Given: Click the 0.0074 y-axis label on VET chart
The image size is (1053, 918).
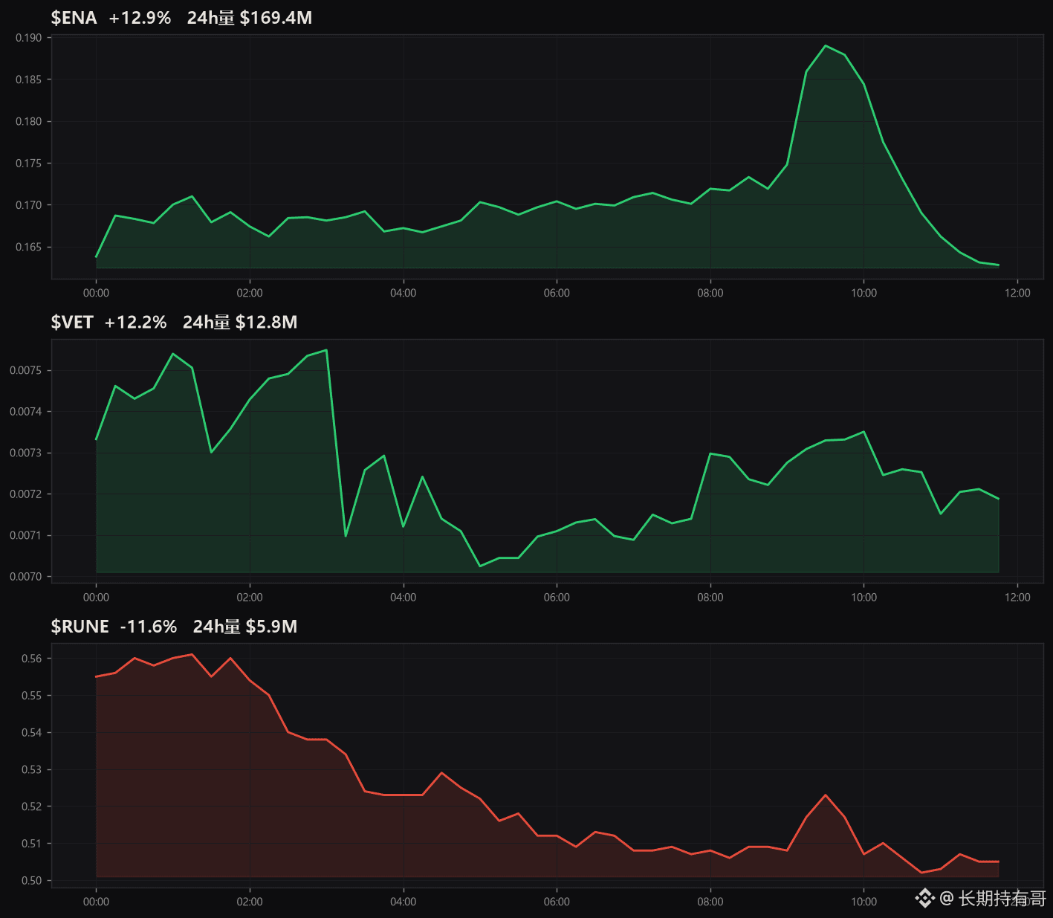Looking at the screenshot, I should (x=25, y=412).
